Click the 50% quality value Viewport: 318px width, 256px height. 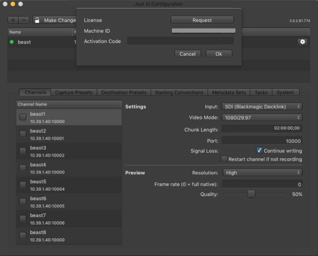pyautogui.click(x=297, y=194)
